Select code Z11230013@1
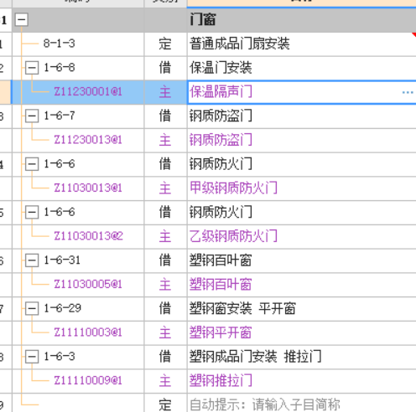Viewport: 416px width, 412px height. pyautogui.click(x=88, y=140)
